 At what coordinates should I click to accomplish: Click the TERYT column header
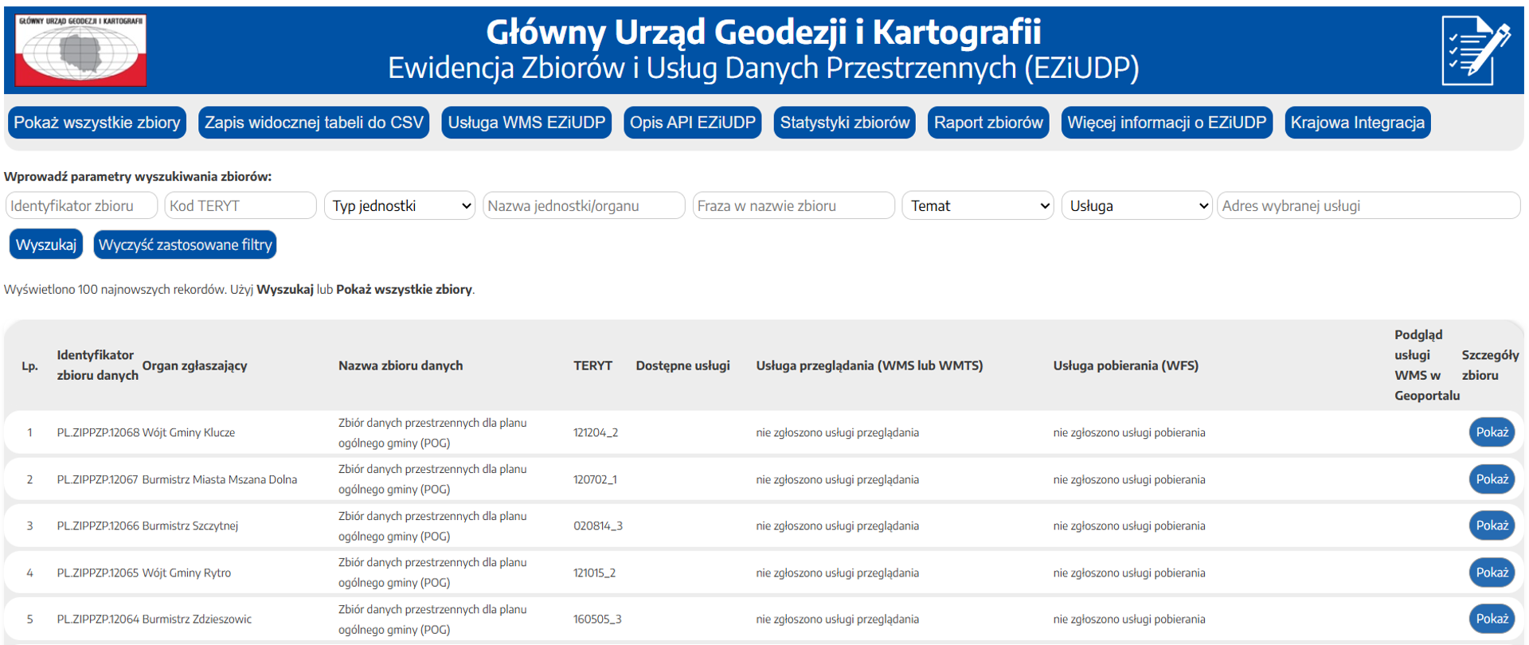(x=592, y=365)
